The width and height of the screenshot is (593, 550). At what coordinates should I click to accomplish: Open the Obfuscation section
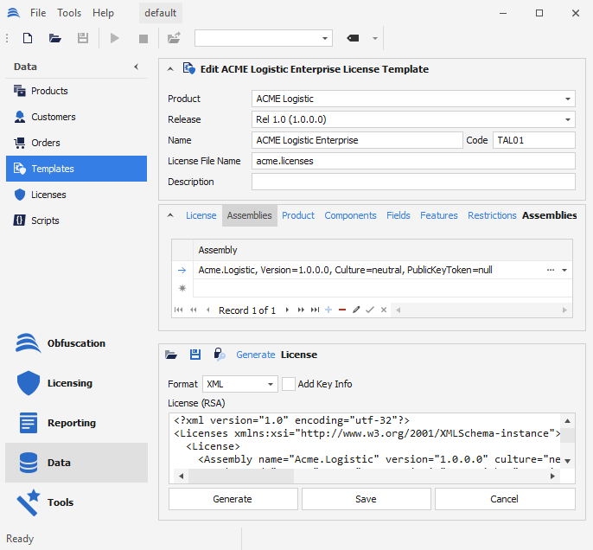pyautogui.click(x=76, y=343)
